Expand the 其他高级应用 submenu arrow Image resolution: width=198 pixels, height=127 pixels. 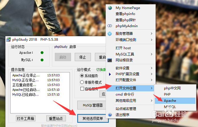151,101
